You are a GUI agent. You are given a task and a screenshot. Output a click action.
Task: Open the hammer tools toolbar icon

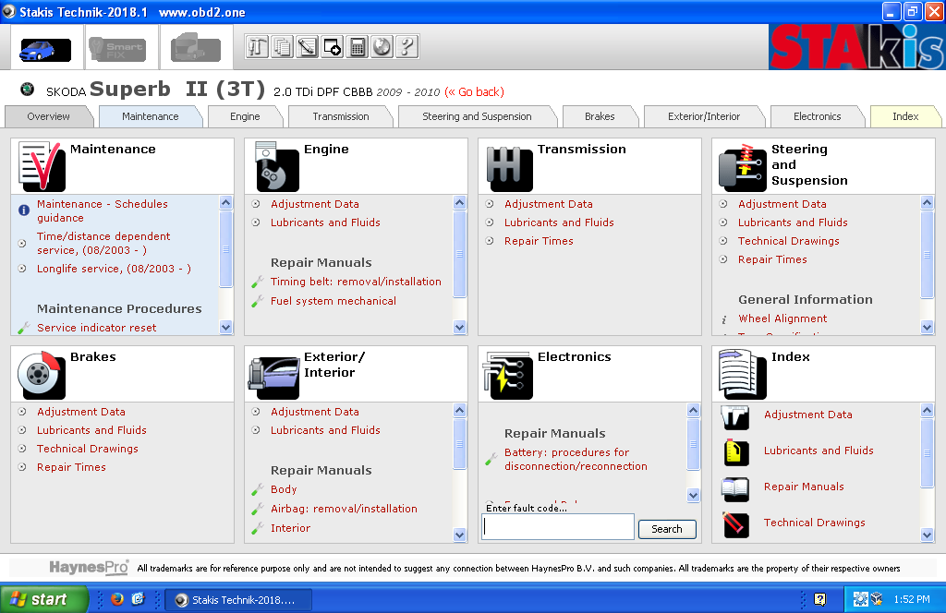coord(257,46)
